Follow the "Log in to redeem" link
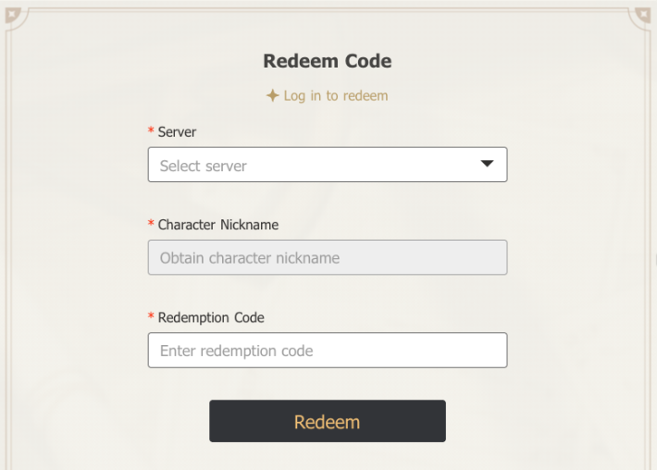 point(336,95)
